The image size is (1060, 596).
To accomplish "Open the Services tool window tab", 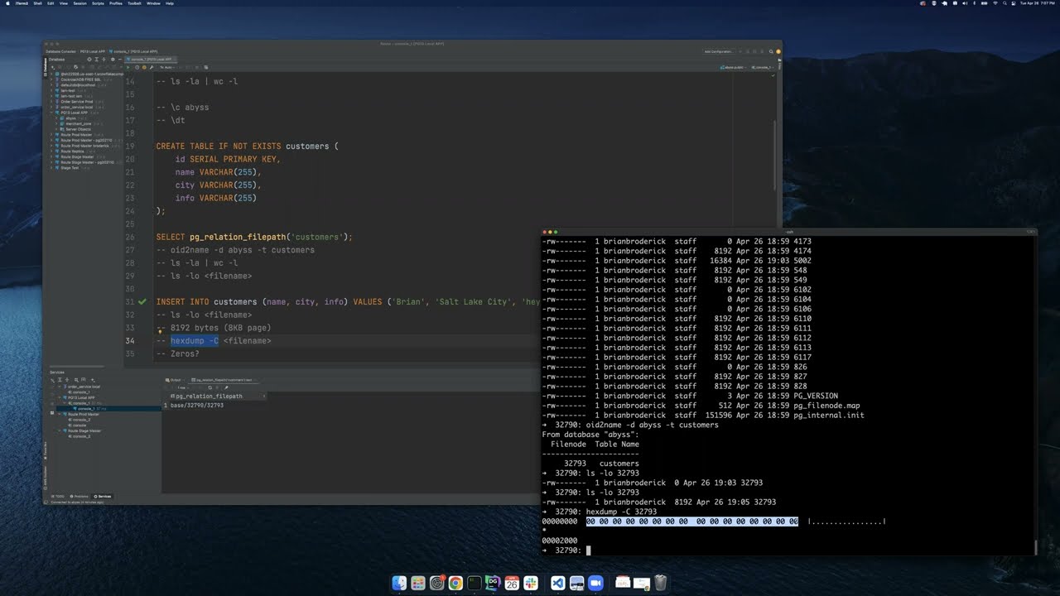I will (x=103, y=497).
